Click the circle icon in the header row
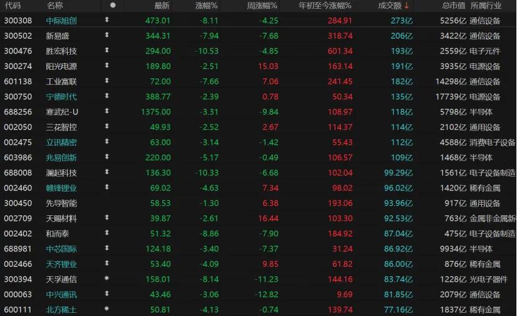Image resolution: width=517 pixels, height=316 pixels. click(x=113, y=5)
